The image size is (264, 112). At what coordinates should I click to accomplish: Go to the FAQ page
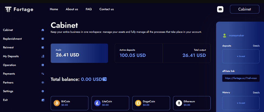pyautogui.click(x=89, y=9)
